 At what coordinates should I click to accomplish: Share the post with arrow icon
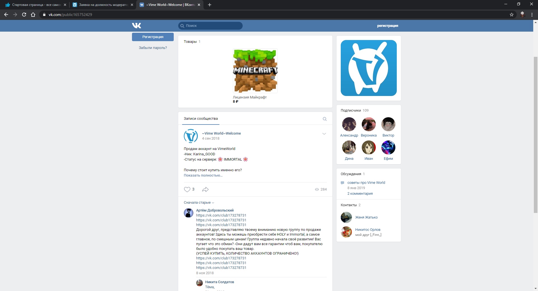pos(205,189)
